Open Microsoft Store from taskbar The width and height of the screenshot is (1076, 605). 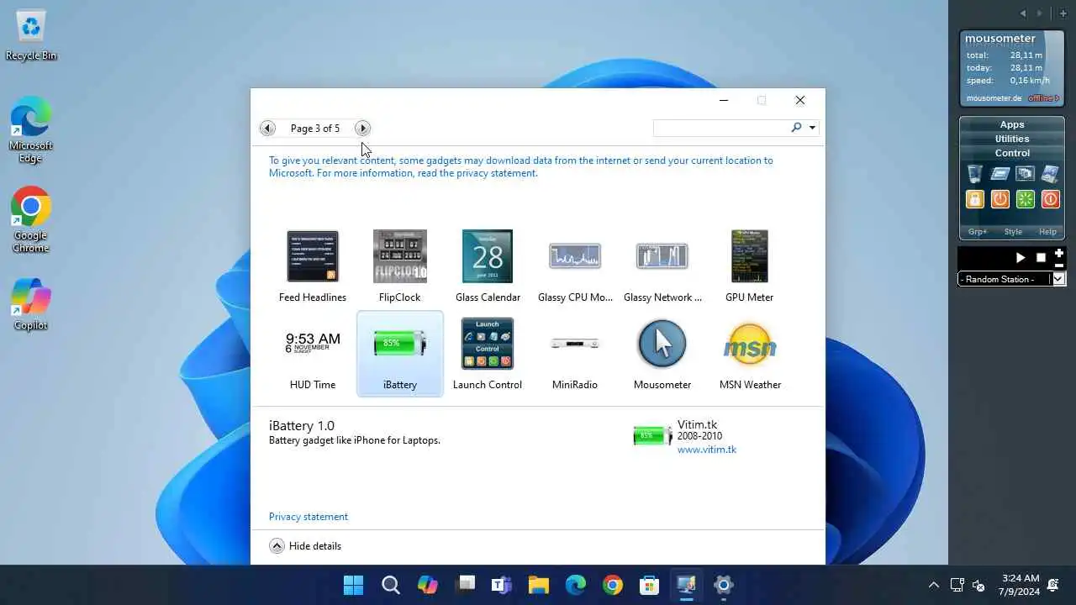[650, 585]
